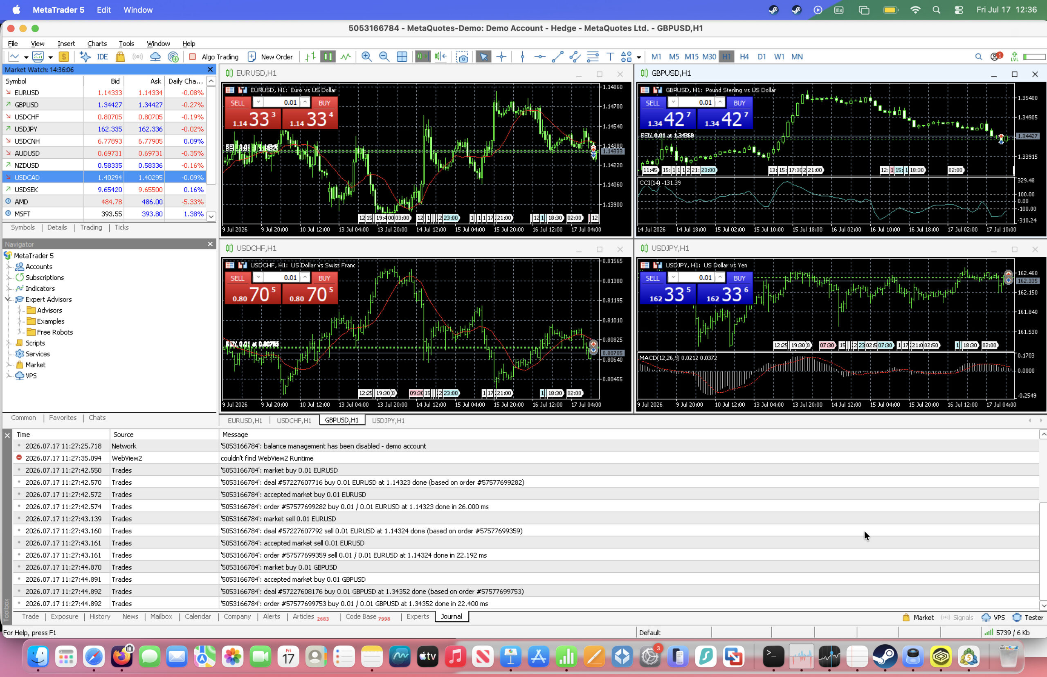Open the Tester button at bottom right
The image size is (1047, 677).
pos(1028,617)
